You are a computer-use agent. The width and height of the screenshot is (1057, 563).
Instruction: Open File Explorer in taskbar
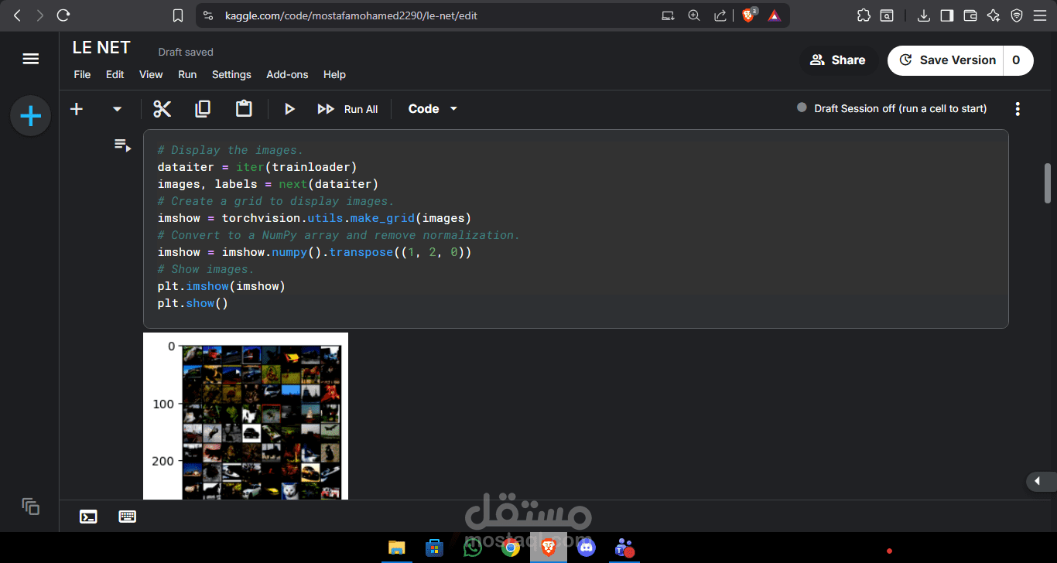click(396, 548)
